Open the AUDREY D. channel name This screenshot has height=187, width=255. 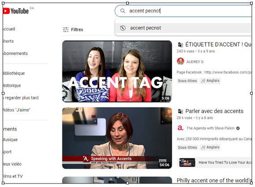pos(195,62)
